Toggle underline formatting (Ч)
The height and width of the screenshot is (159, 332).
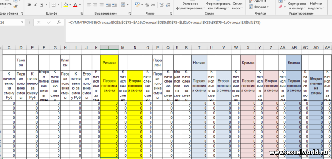tap(41, 5)
